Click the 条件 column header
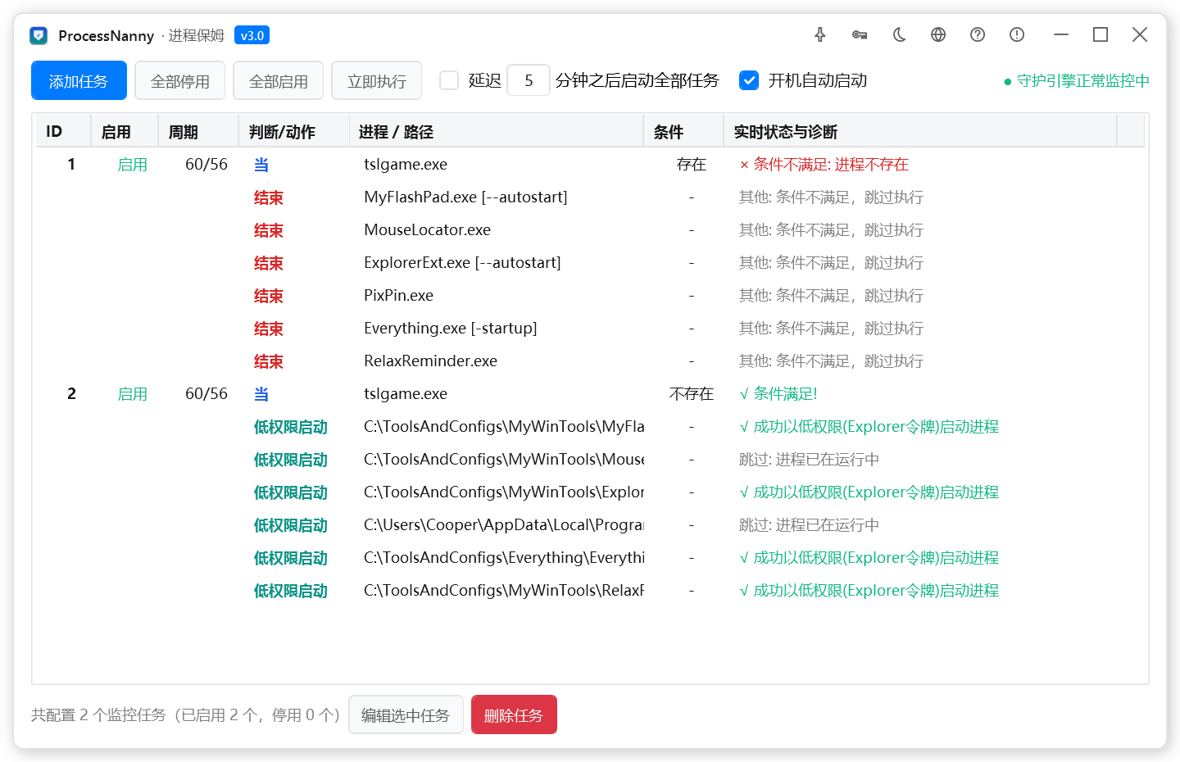 [683, 131]
